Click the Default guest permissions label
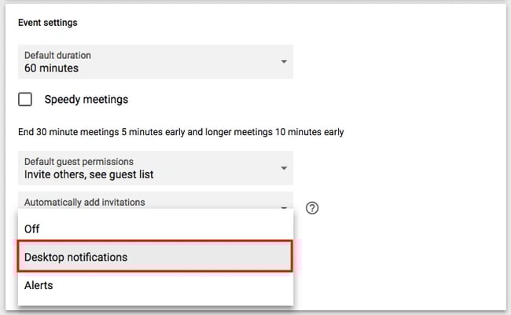 pyautogui.click(x=79, y=162)
